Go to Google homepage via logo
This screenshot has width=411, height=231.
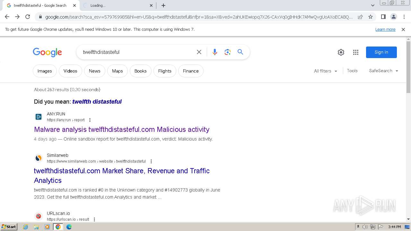(47, 52)
